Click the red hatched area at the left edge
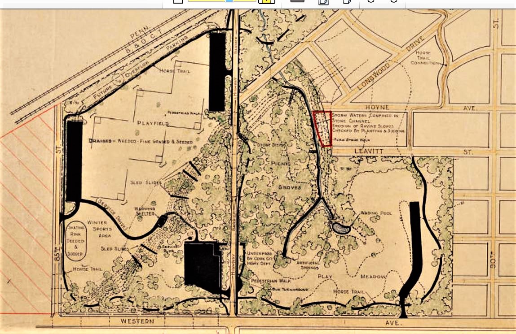This screenshot has height=334, width=516. tap(25, 215)
